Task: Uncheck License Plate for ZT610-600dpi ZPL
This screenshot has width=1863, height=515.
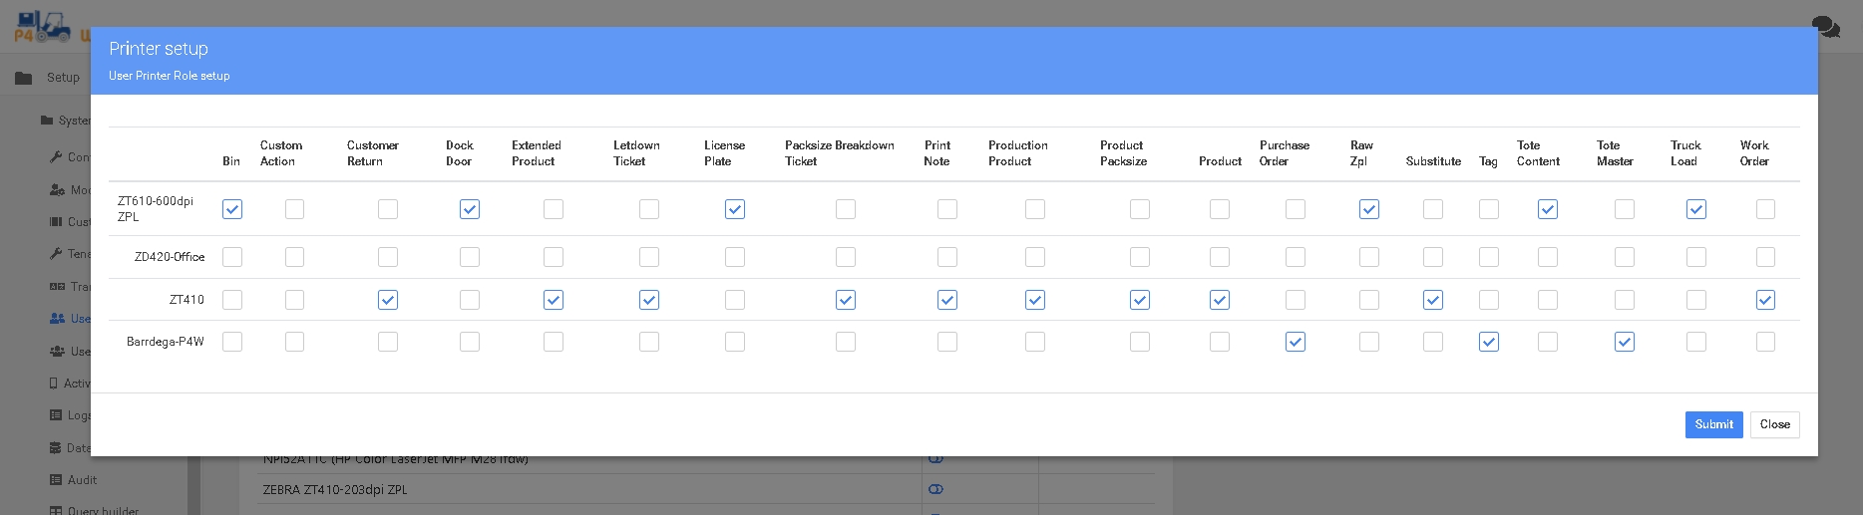Action: [x=735, y=209]
